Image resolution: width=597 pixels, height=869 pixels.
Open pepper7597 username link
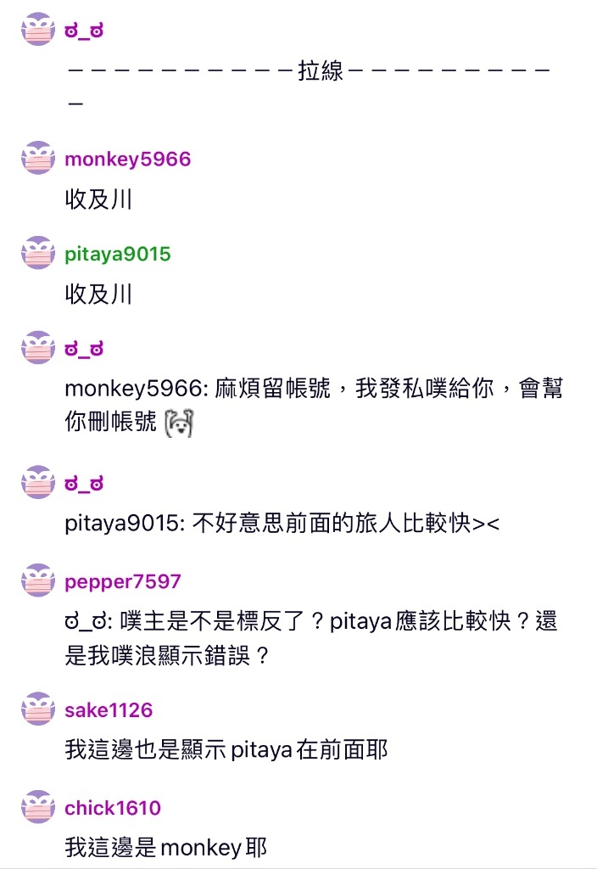tap(123, 581)
